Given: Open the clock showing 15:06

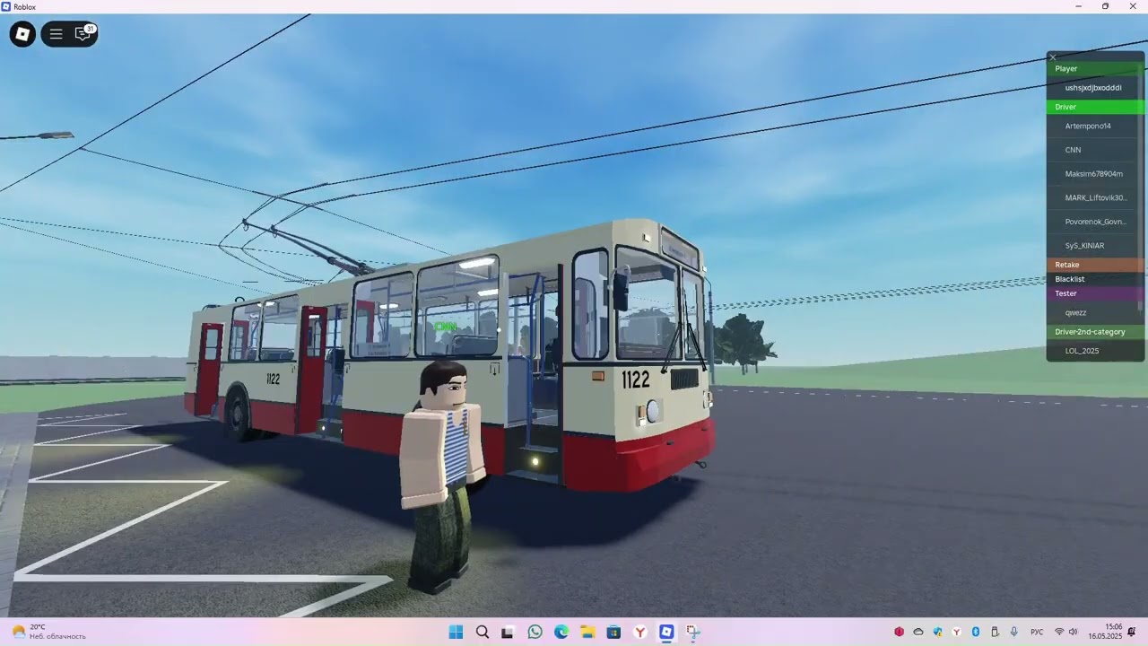Looking at the screenshot, I should pyautogui.click(x=1106, y=632).
